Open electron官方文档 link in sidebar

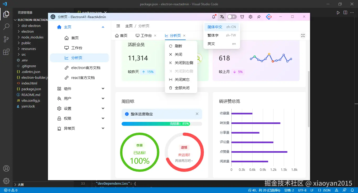tap(79, 68)
